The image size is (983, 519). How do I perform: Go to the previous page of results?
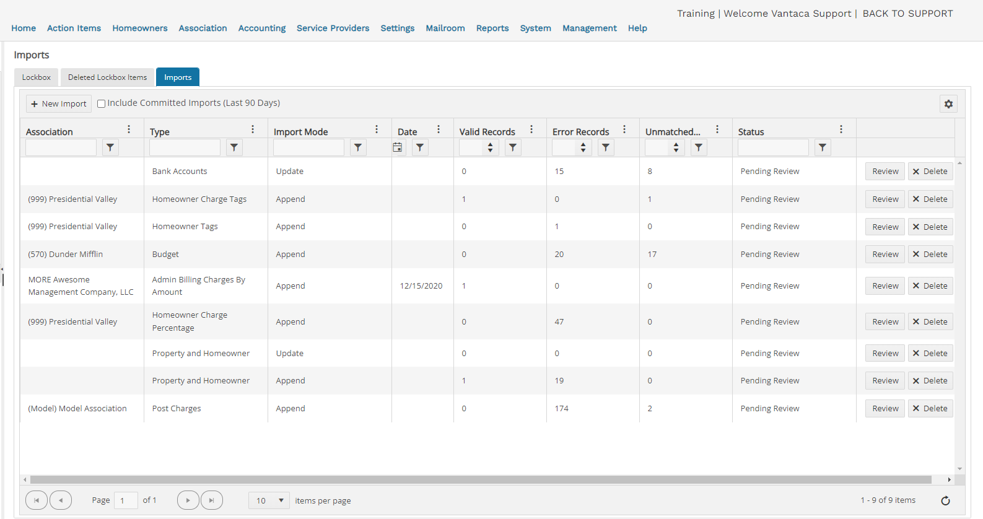coord(61,500)
